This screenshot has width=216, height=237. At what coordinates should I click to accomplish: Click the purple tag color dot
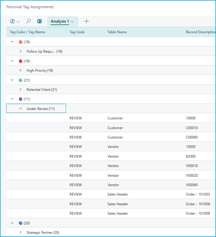pyautogui.click(x=21, y=99)
